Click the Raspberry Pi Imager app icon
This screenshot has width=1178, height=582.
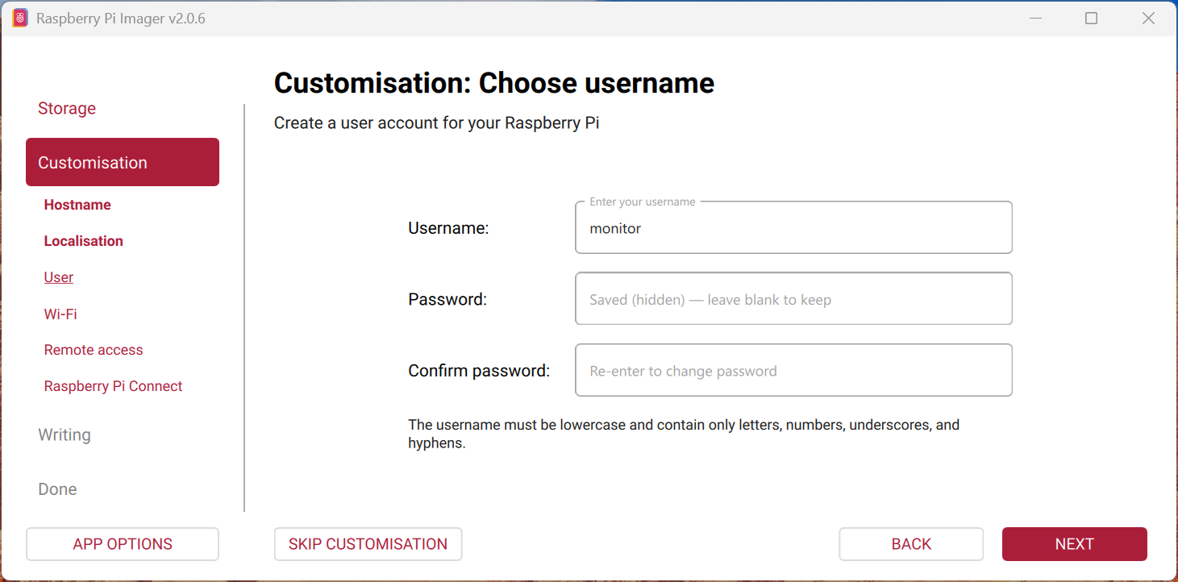[20, 18]
